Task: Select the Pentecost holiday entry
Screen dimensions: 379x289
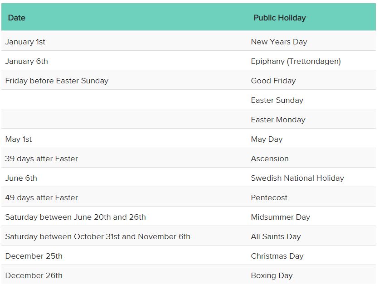Action: tap(269, 198)
